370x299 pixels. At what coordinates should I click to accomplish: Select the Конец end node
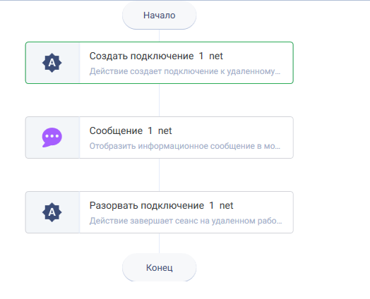coord(160,268)
